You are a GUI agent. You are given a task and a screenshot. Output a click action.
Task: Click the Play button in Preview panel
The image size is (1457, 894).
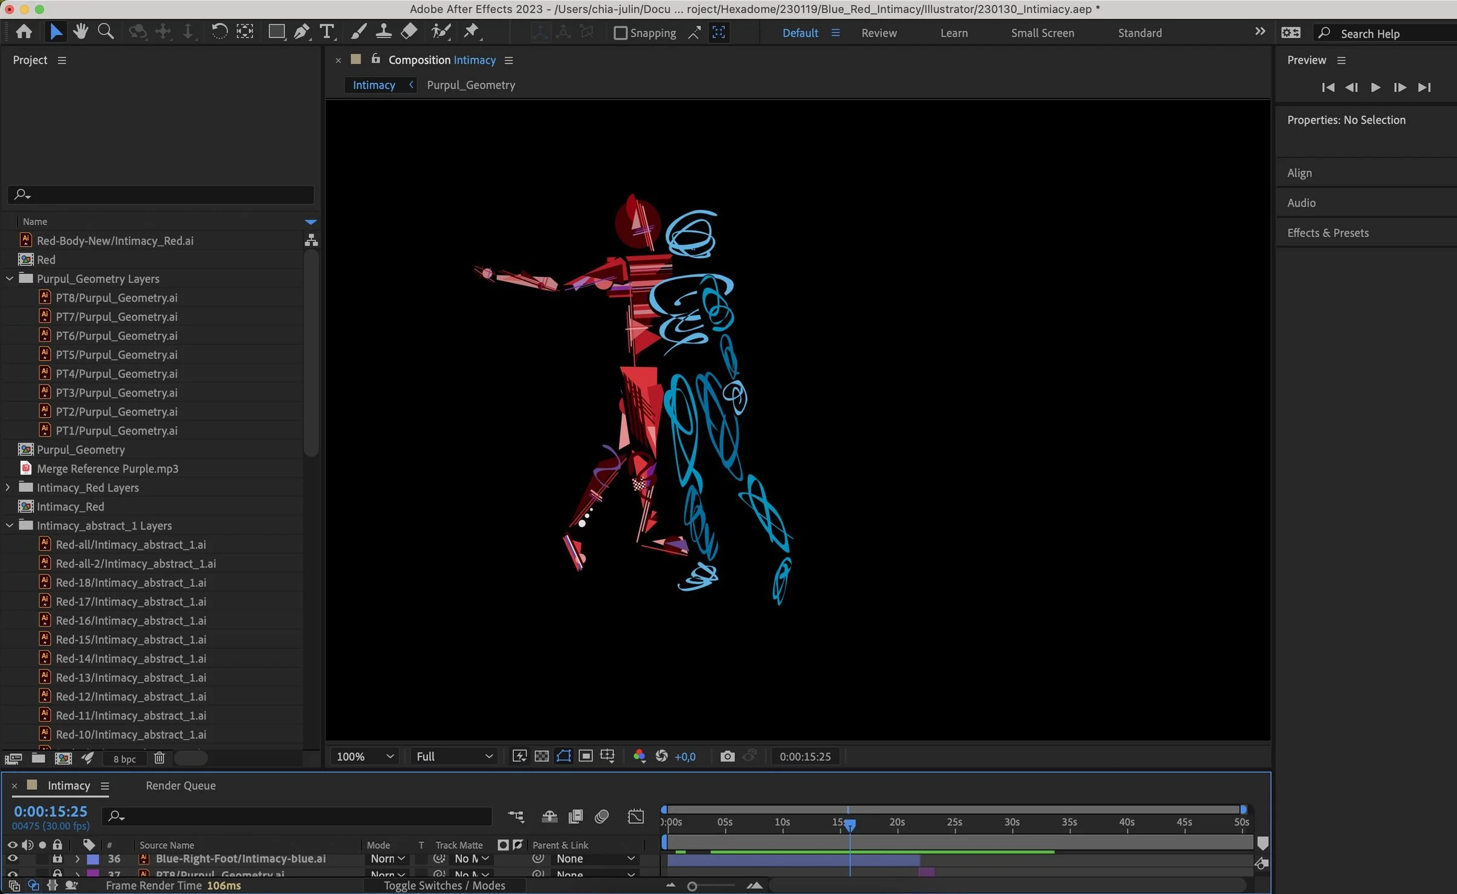coord(1375,87)
